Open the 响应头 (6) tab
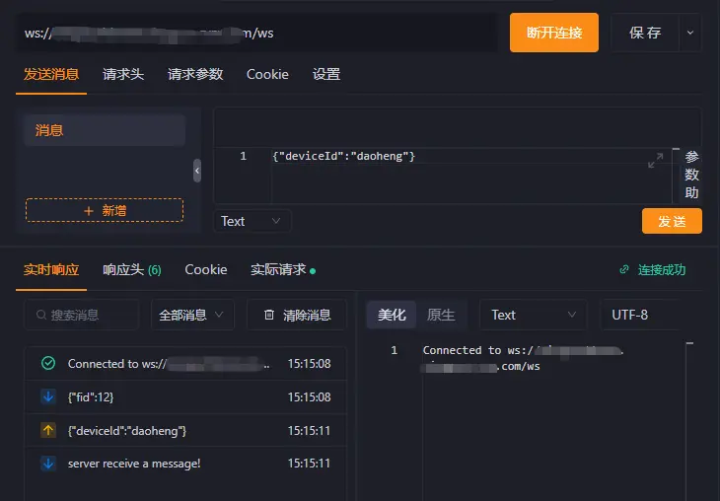 [x=132, y=269]
